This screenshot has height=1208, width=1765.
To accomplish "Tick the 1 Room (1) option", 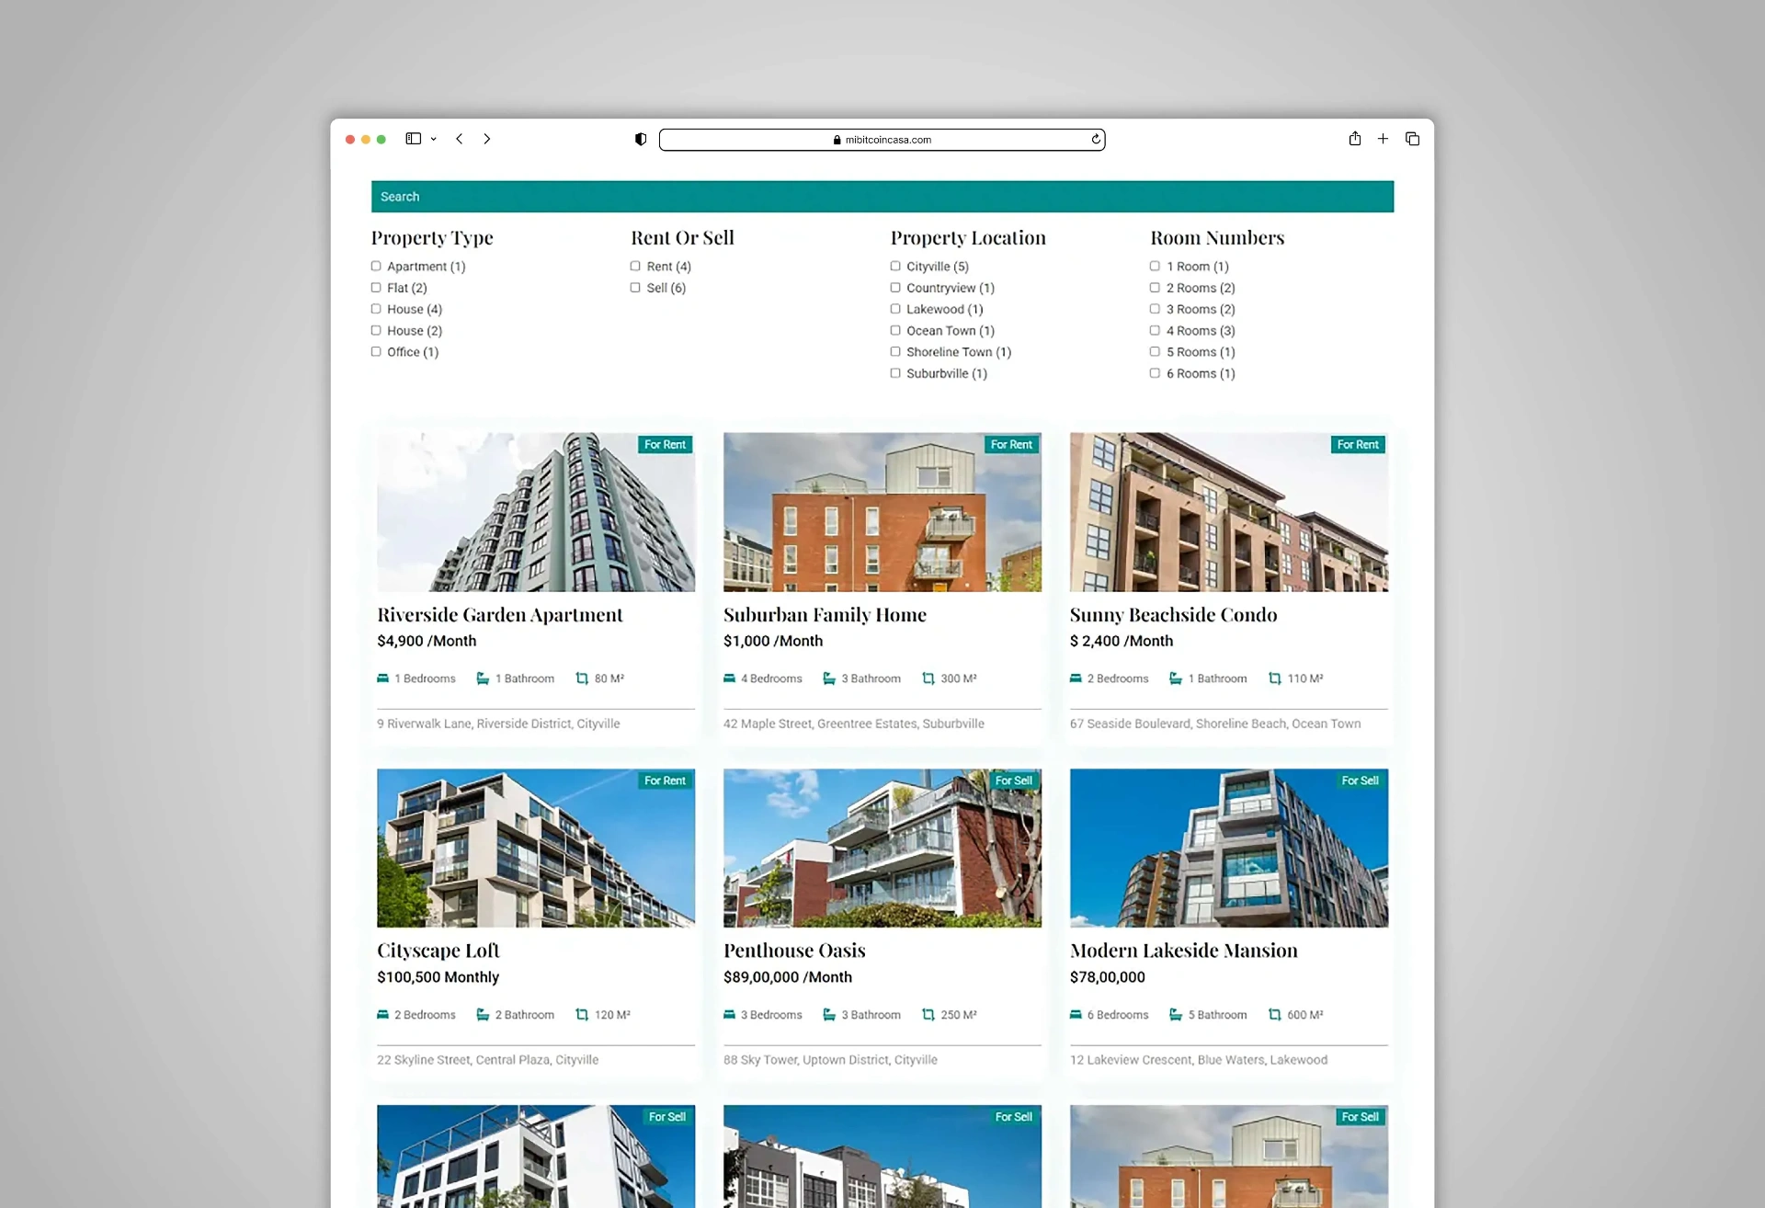I will click(x=1155, y=266).
